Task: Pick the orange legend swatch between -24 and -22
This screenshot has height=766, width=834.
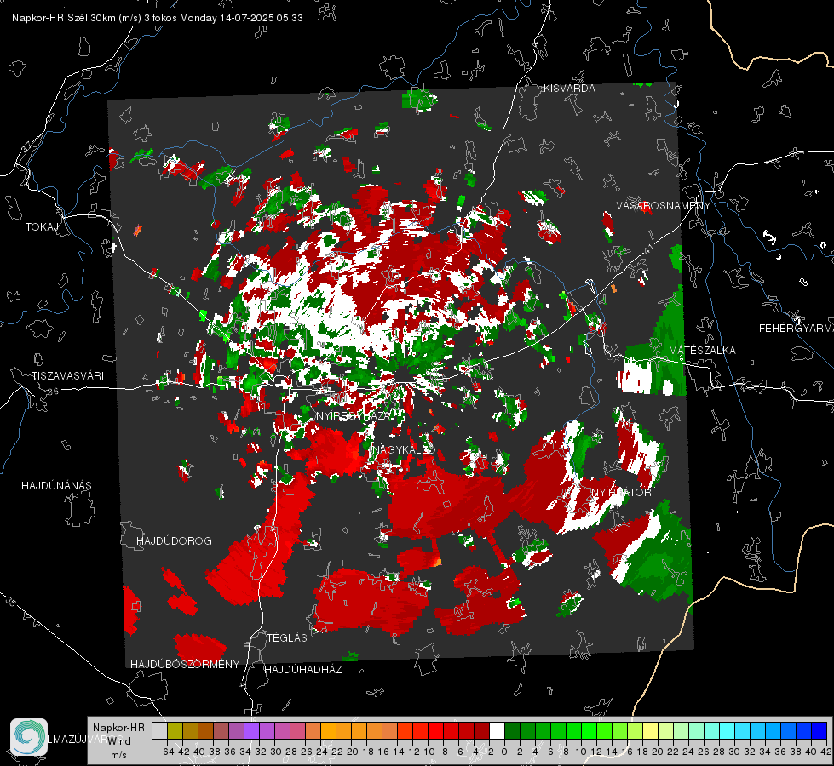Action: [328, 731]
